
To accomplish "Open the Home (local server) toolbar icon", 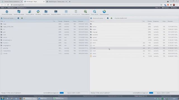I will [7, 12].
